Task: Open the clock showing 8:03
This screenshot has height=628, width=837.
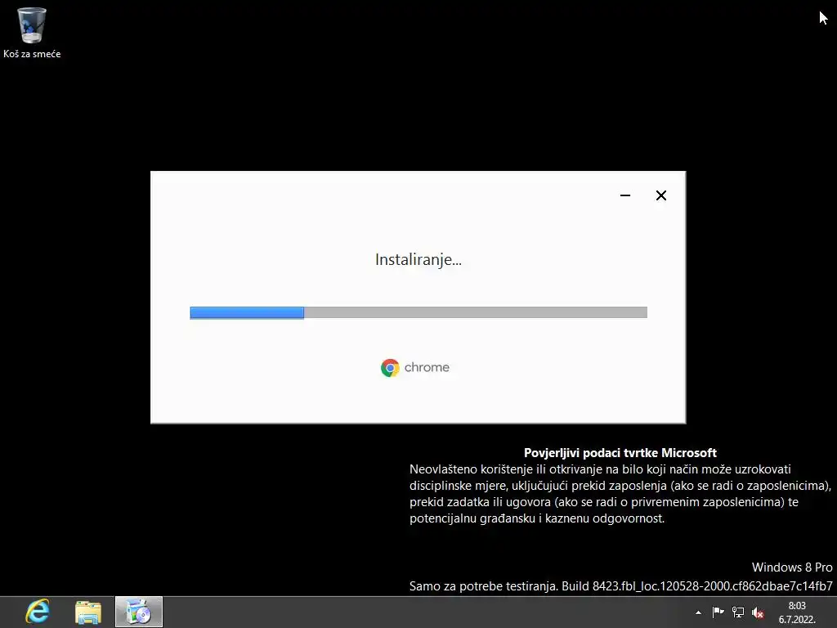Action: click(x=797, y=612)
